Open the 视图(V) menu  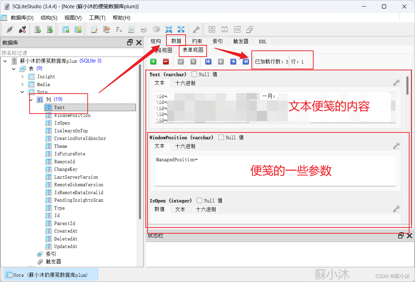pos(73,18)
